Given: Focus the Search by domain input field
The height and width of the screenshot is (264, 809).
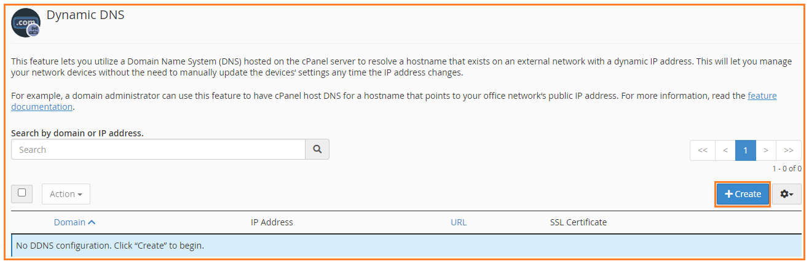Looking at the screenshot, I should point(159,149).
